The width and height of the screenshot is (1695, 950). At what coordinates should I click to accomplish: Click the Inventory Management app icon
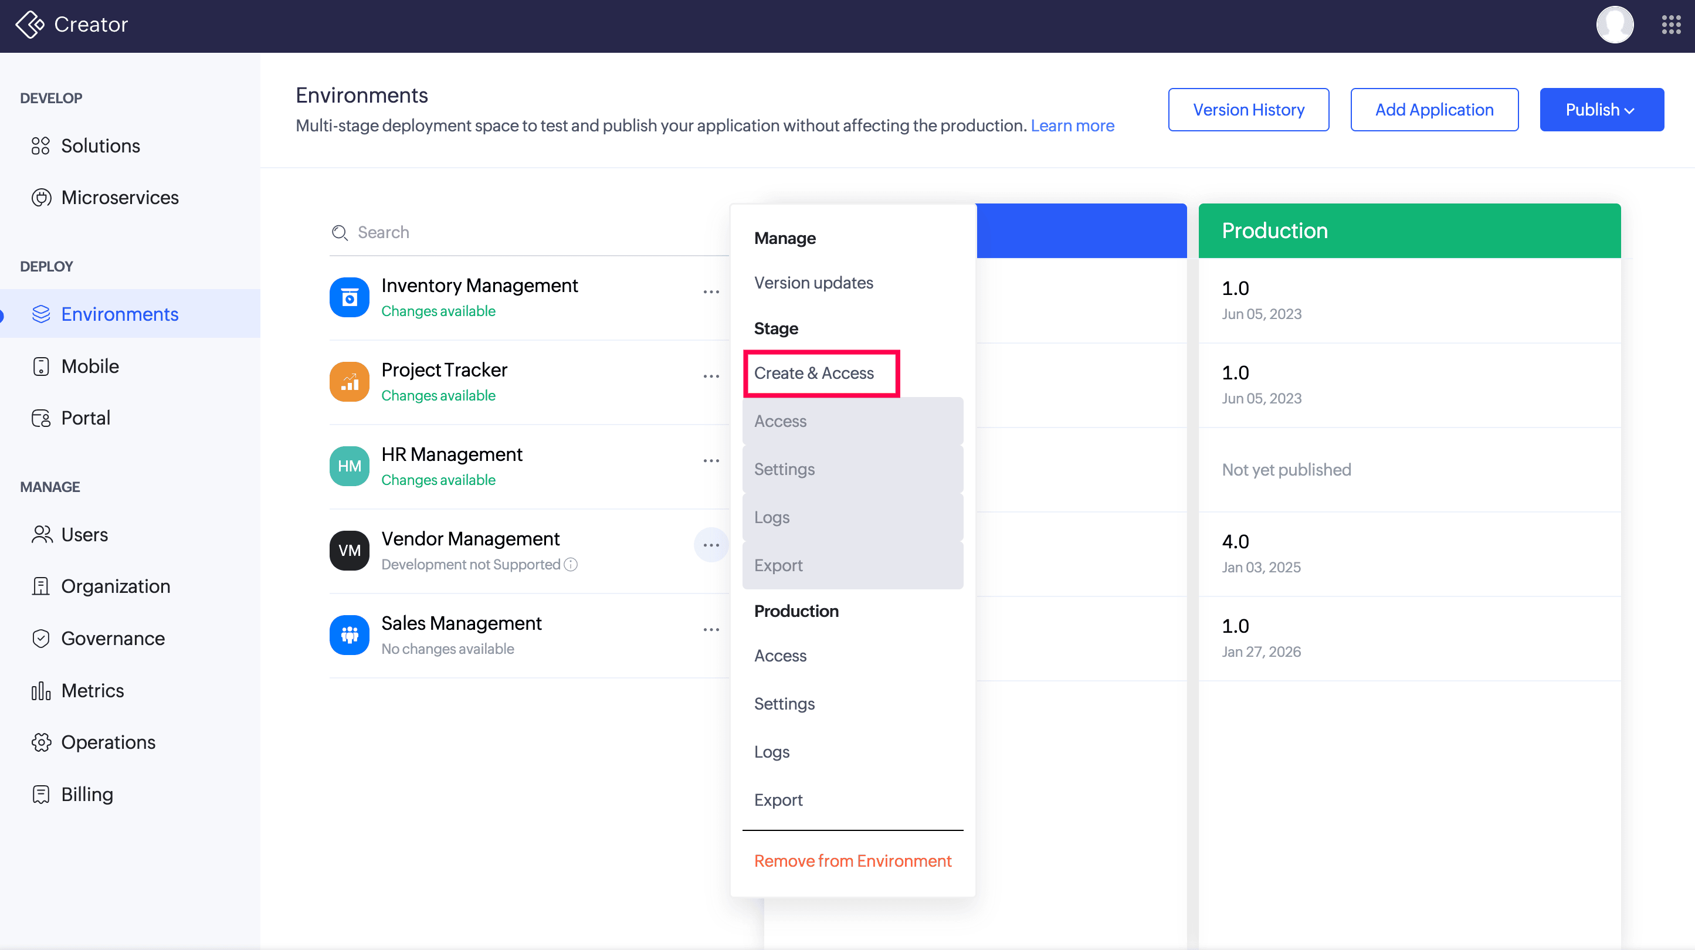tap(349, 297)
